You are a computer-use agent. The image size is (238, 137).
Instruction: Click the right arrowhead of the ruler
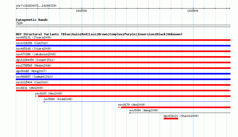click(230, 9)
